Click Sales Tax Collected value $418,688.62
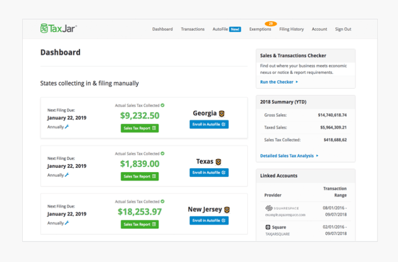The width and height of the screenshot is (398, 262). point(335,140)
